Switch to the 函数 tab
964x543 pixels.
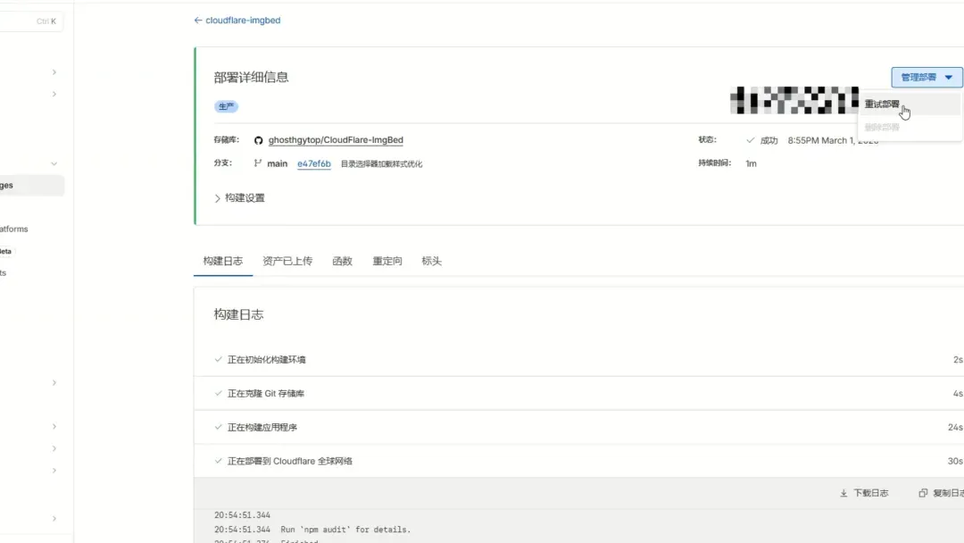(x=342, y=261)
